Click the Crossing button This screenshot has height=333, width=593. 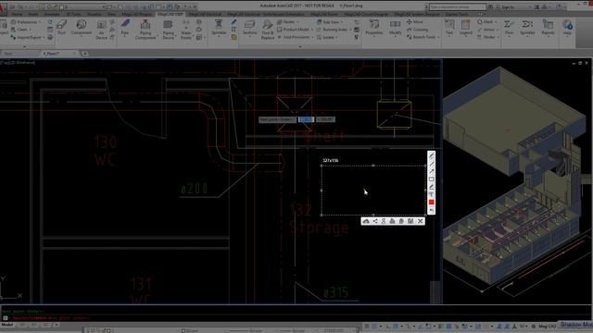tap(418, 30)
